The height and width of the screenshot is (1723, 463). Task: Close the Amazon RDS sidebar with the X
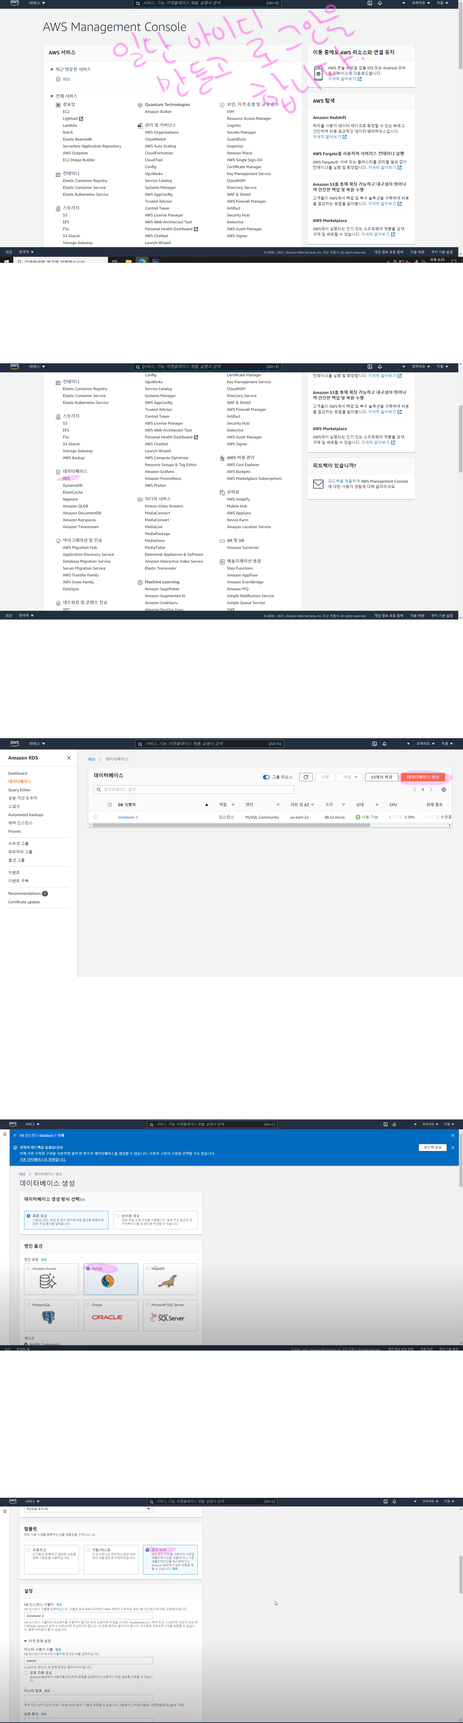tap(69, 758)
